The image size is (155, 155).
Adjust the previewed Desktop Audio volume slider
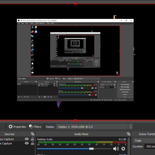pyautogui.click(x=82, y=88)
